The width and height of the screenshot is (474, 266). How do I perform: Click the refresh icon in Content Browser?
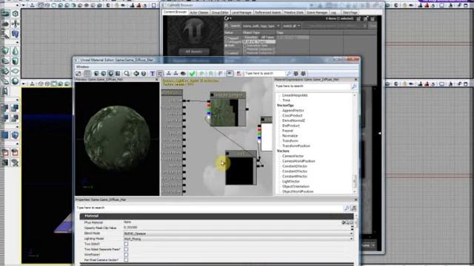(227, 18)
